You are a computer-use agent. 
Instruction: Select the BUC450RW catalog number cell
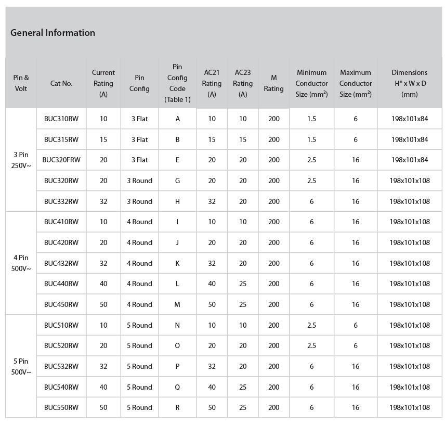coord(61,304)
